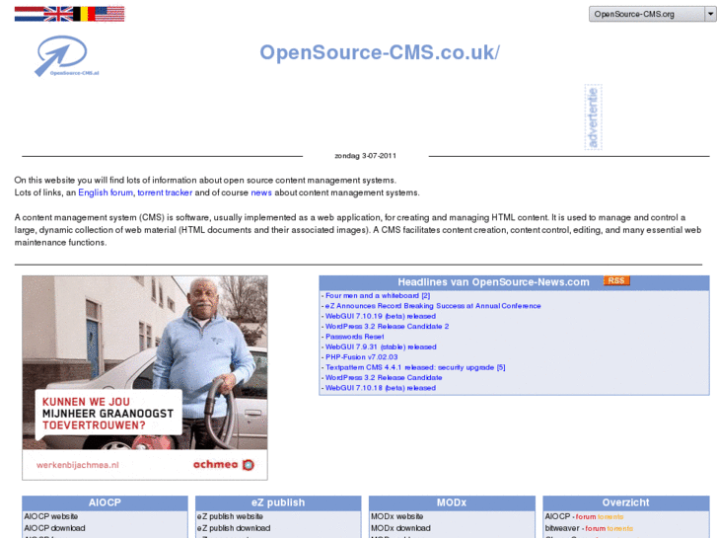Open the AIOCP torrents link in Overzicht

pos(610,516)
